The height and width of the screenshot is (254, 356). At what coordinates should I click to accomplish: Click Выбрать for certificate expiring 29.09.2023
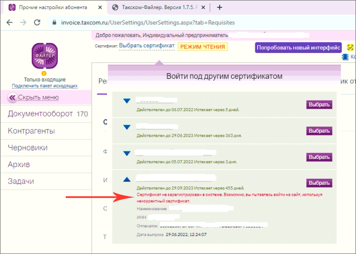[319, 183]
